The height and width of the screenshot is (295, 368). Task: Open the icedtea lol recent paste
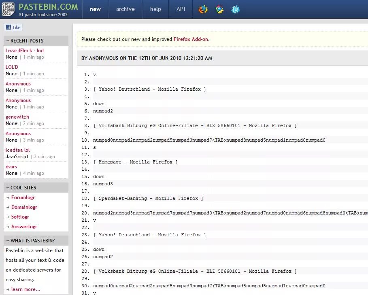pyautogui.click(x=17, y=150)
